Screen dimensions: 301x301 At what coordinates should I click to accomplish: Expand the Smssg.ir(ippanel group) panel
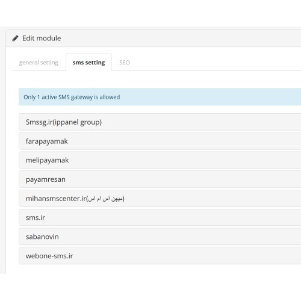tap(160, 122)
